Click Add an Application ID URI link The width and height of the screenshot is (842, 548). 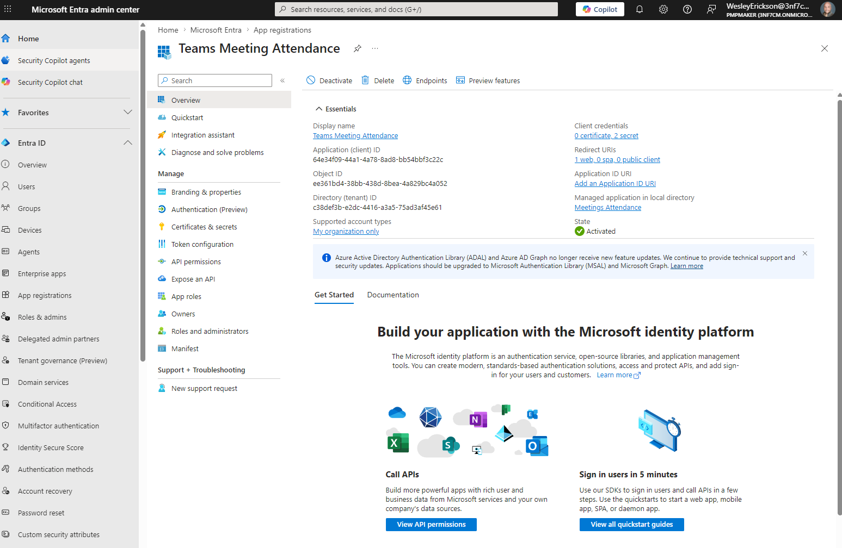[x=615, y=184]
